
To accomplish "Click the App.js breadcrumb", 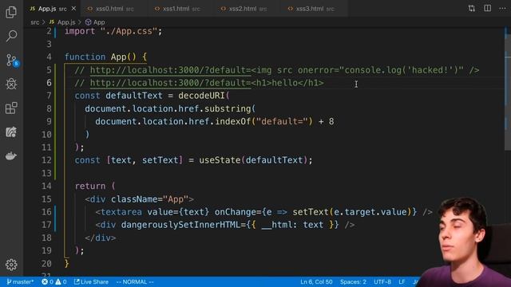I will [62, 22].
